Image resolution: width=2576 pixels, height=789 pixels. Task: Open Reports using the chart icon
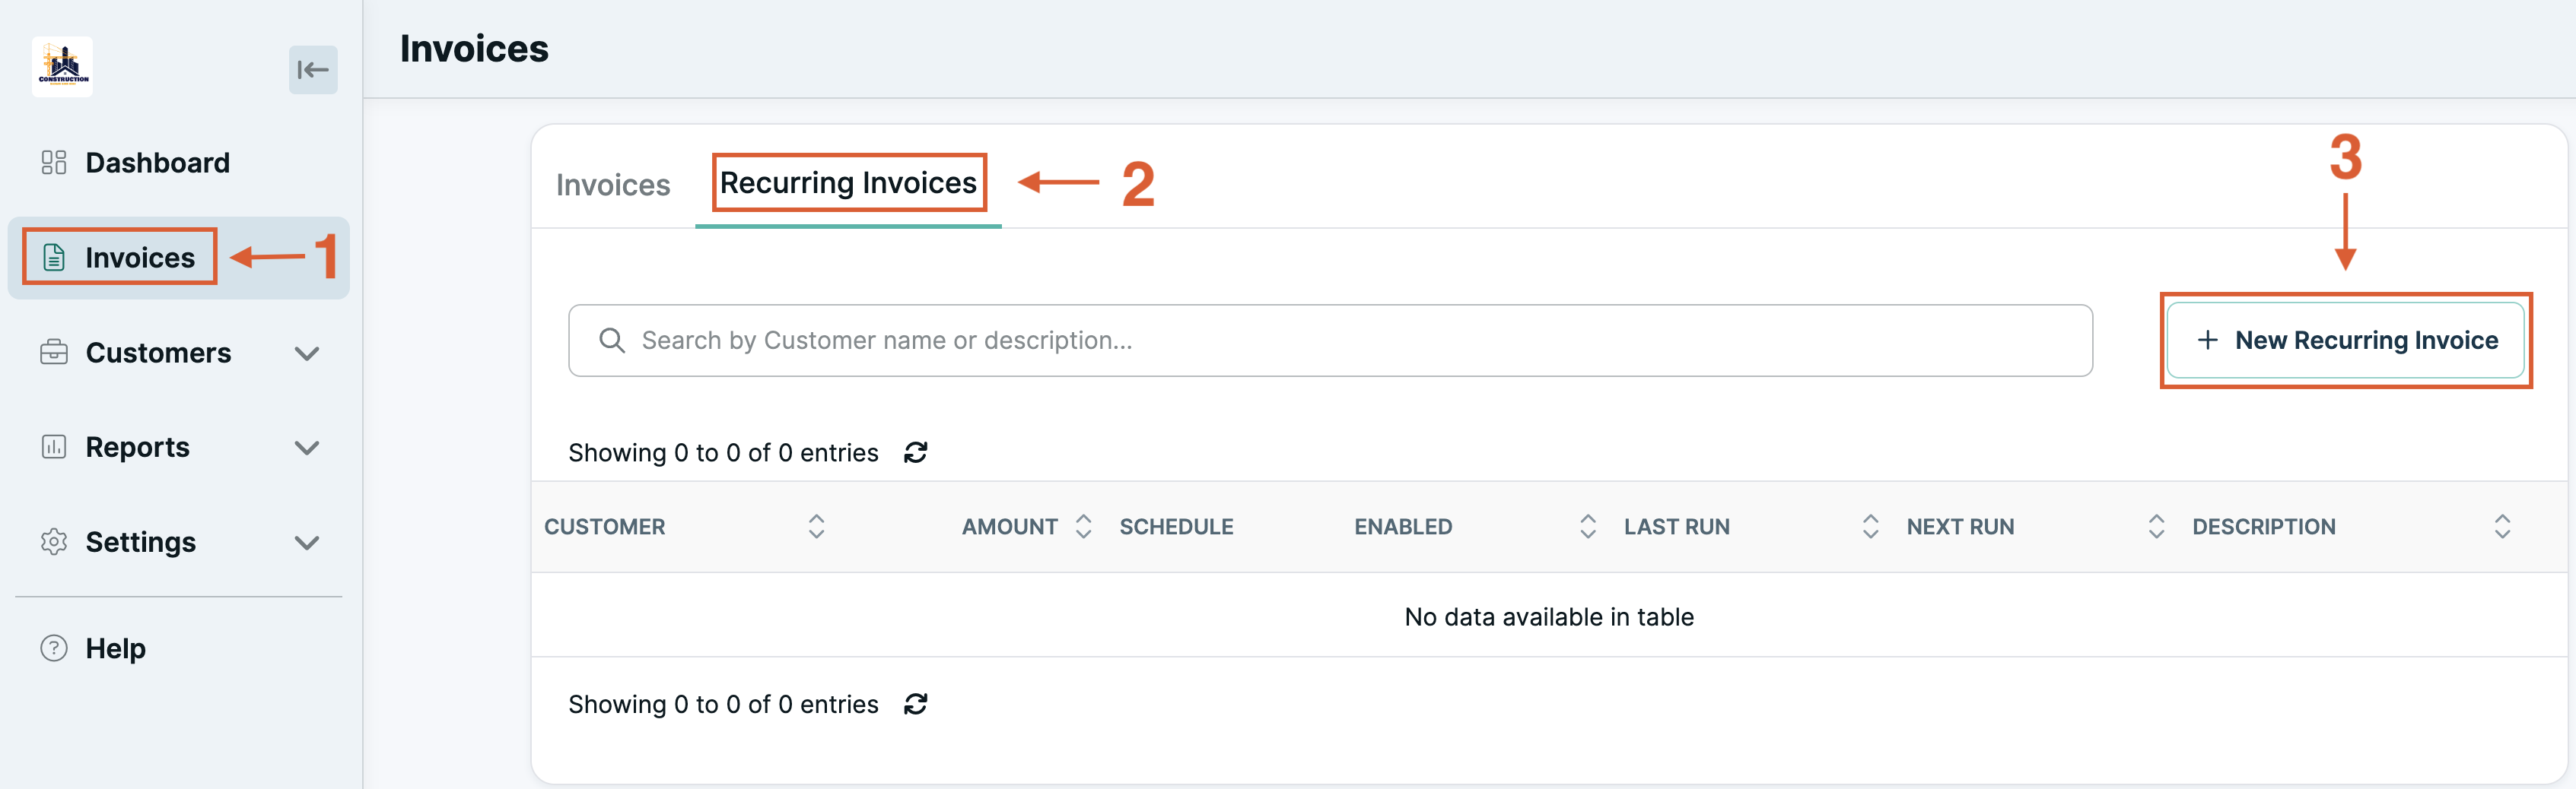pyautogui.click(x=53, y=446)
